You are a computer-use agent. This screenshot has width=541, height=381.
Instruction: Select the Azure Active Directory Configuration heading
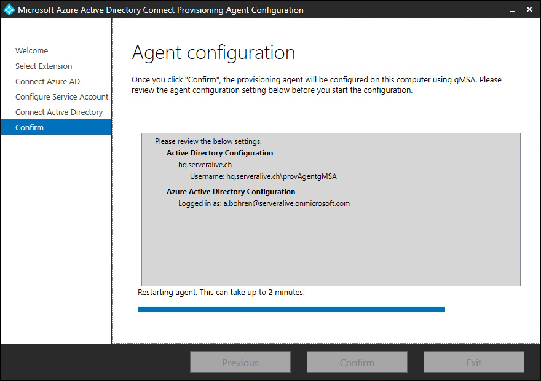(231, 192)
